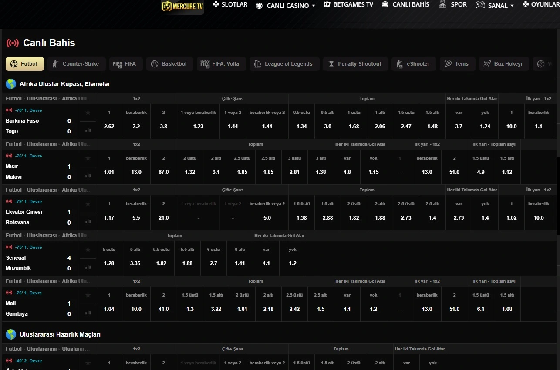Screen dimensions: 560x370
Task: Select the Basketbol tab
Action: [x=169, y=64]
